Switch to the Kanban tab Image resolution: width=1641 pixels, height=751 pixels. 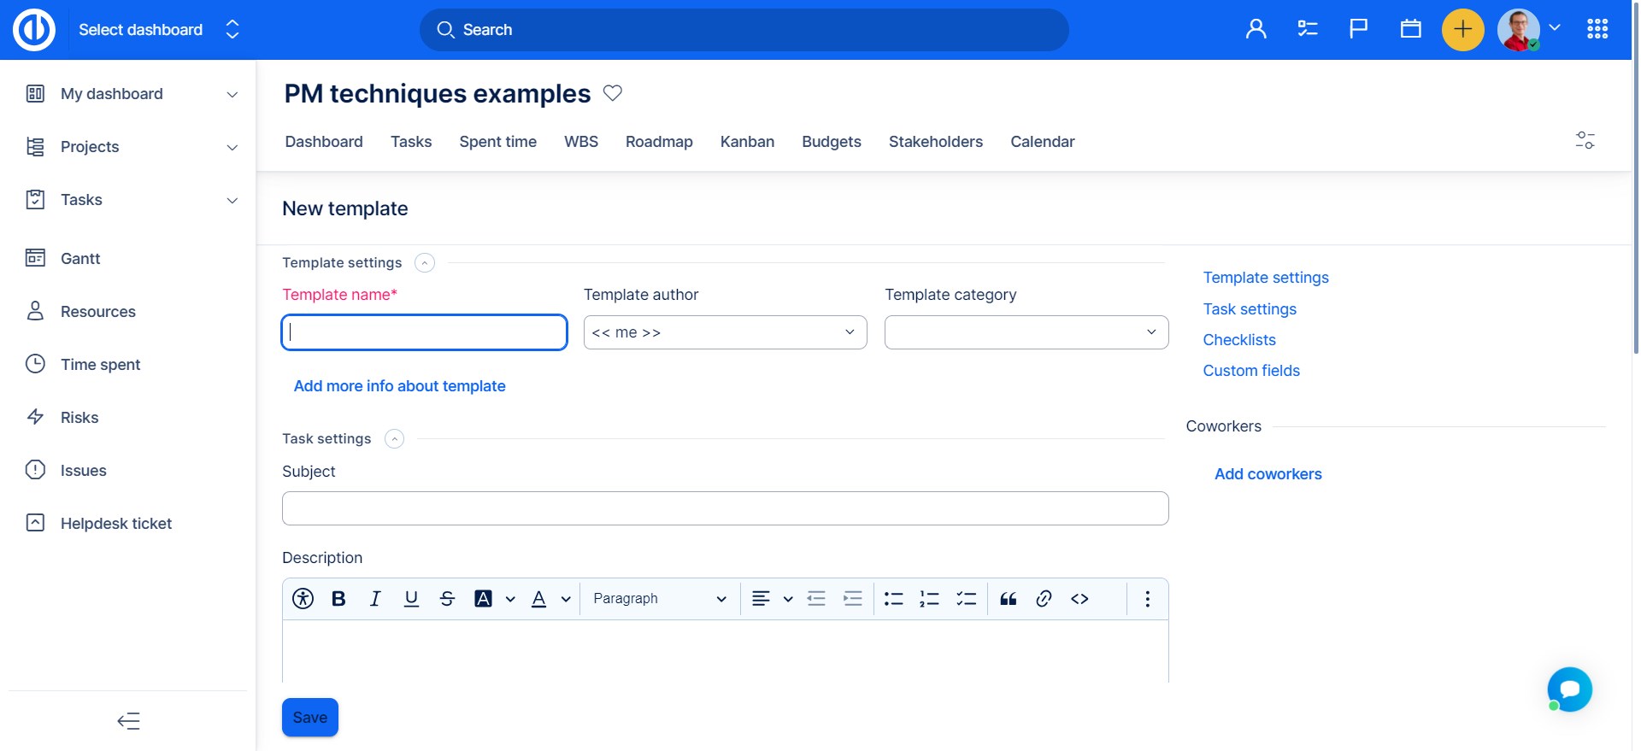point(747,142)
